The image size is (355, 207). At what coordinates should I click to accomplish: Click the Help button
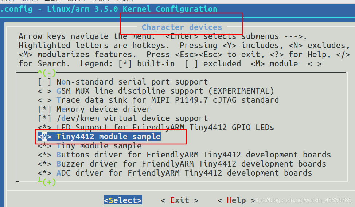coord(236,200)
